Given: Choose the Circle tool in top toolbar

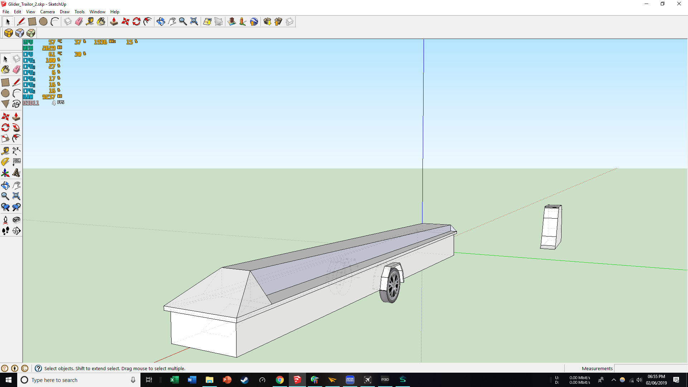Looking at the screenshot, I should click(x=43, y=22).
